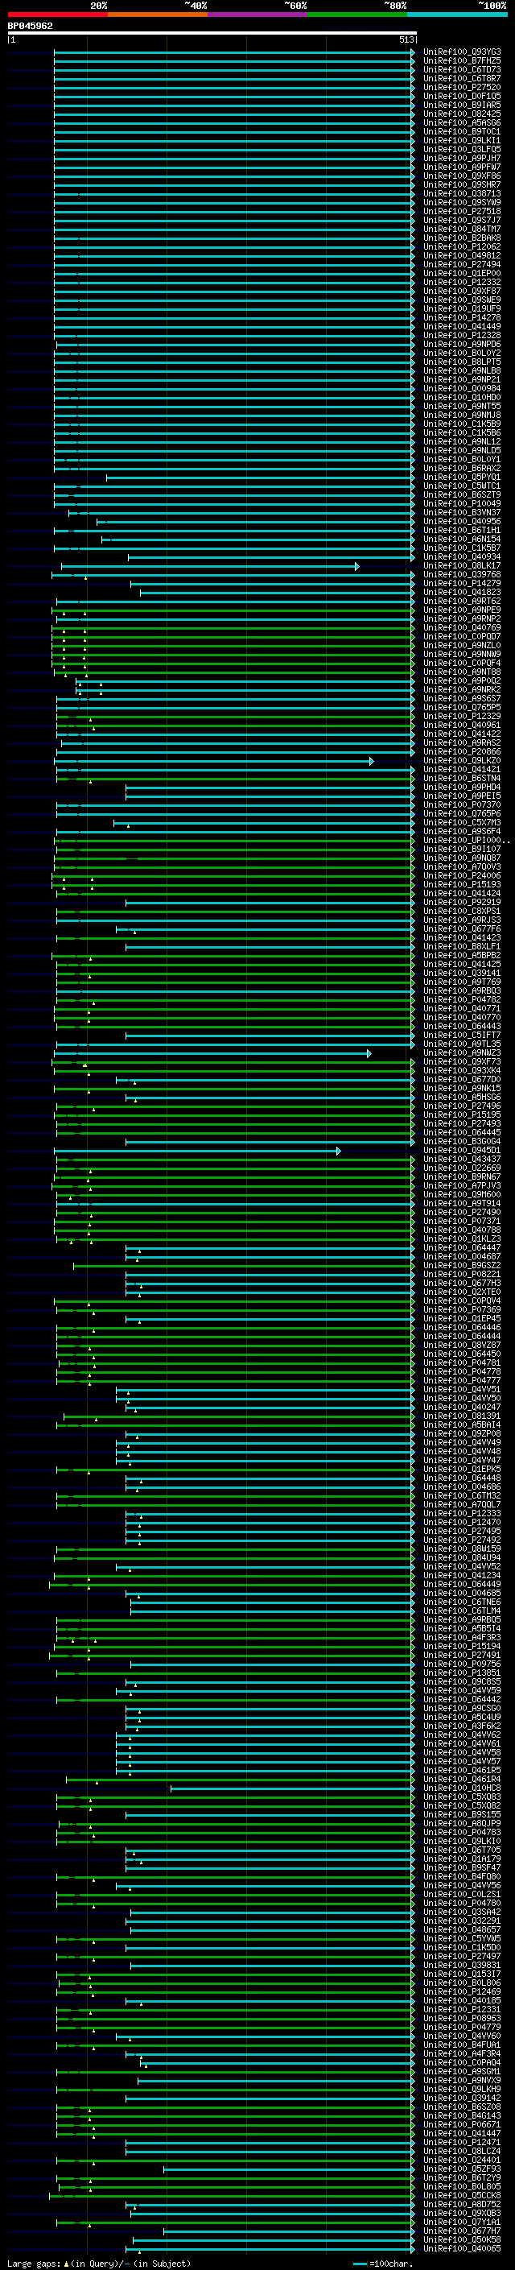Select hit label UniRef100_Q40769

click(461, 627)
